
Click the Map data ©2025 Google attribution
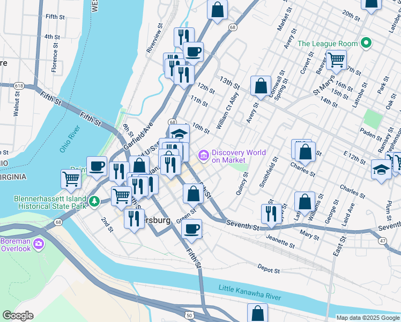pos(368,318)
